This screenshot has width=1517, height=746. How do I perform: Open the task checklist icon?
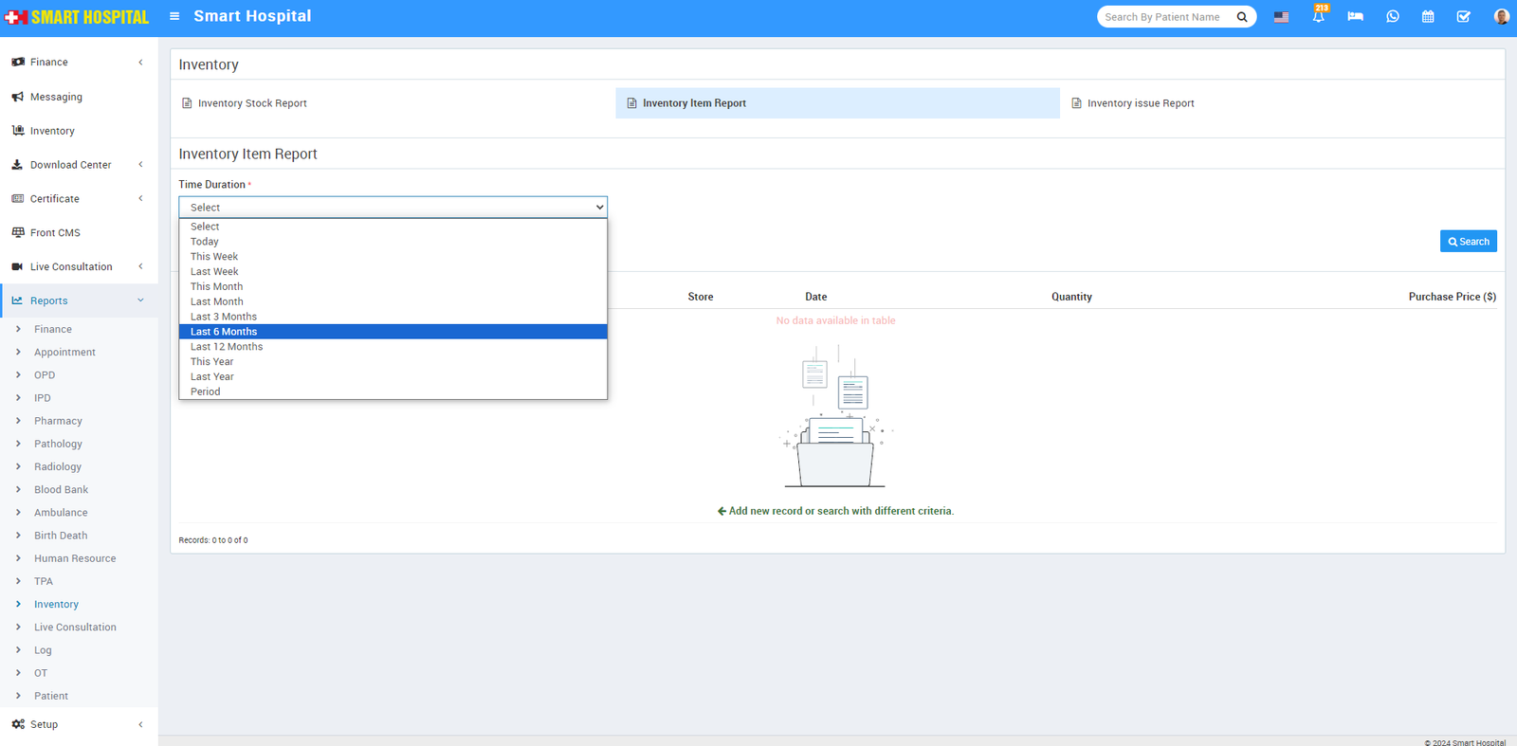1463,17
